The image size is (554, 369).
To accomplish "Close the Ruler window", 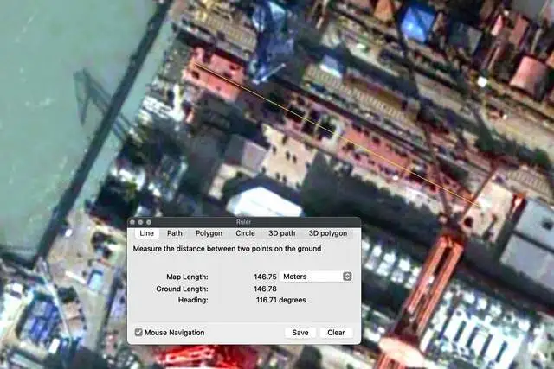I will coord(132,222).
